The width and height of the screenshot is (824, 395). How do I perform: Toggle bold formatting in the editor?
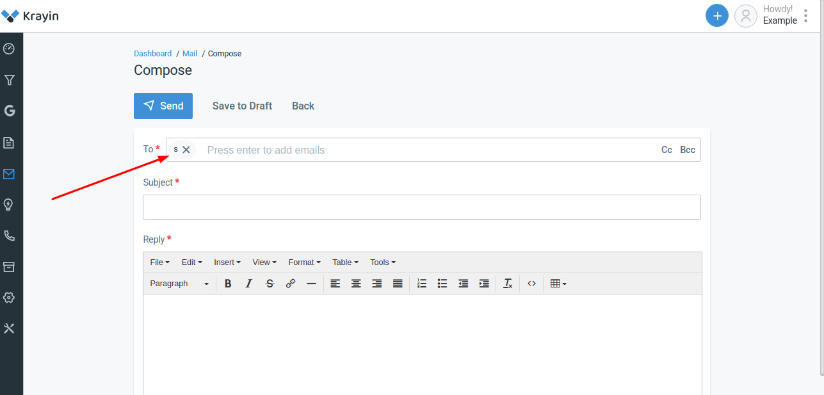pyautogui.click(x=228, y=283)
